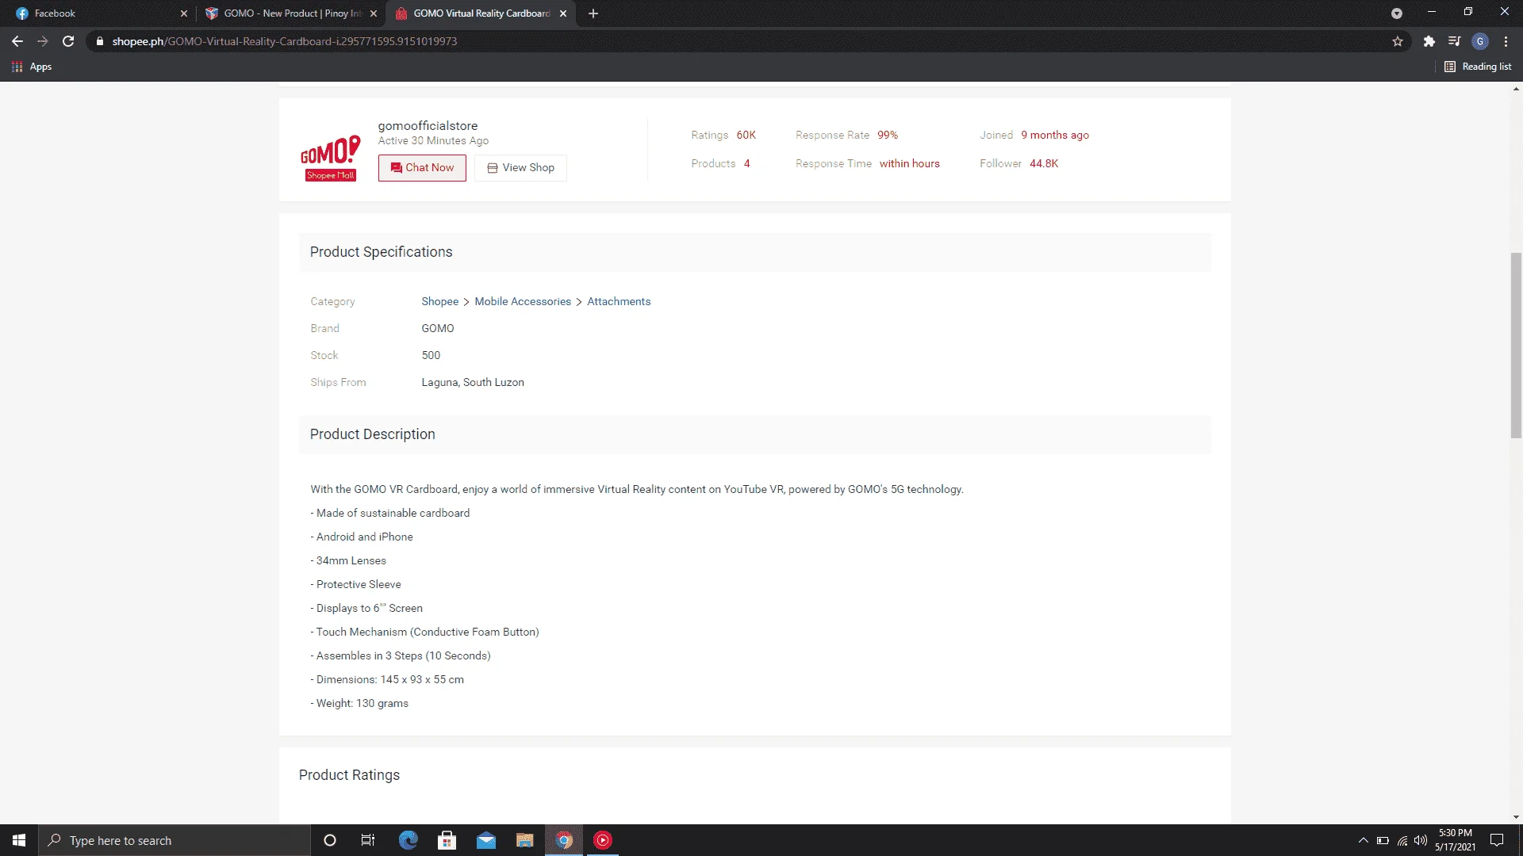Open the Chrome profile avatar

[1480, 41]
